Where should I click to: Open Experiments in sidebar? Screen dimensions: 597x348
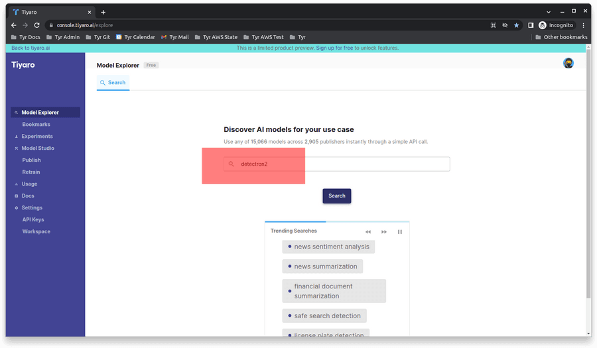point(37,136)
